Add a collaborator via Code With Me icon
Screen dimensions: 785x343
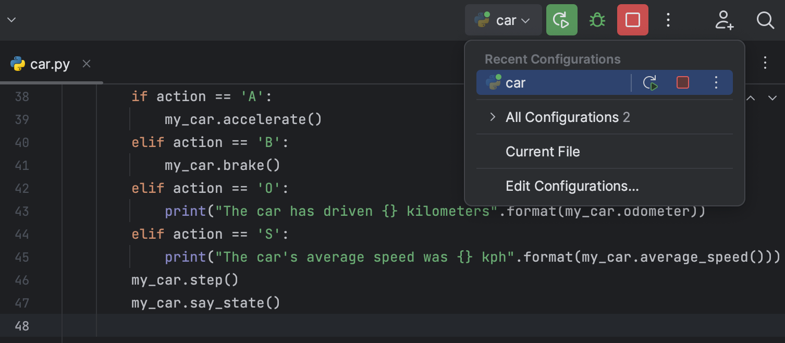(724, 20)
